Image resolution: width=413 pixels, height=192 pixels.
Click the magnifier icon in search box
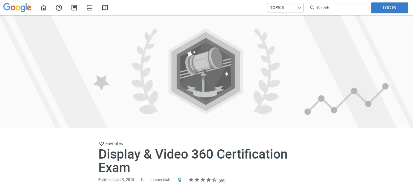(312, 8)
